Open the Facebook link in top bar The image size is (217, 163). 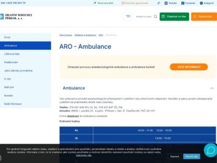pos(188,3)
